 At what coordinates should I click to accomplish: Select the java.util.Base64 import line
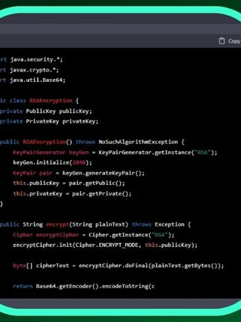[x=33, y=80]
